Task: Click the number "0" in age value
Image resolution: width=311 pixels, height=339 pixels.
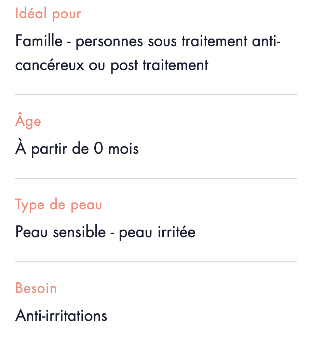Action: [98, 148]
